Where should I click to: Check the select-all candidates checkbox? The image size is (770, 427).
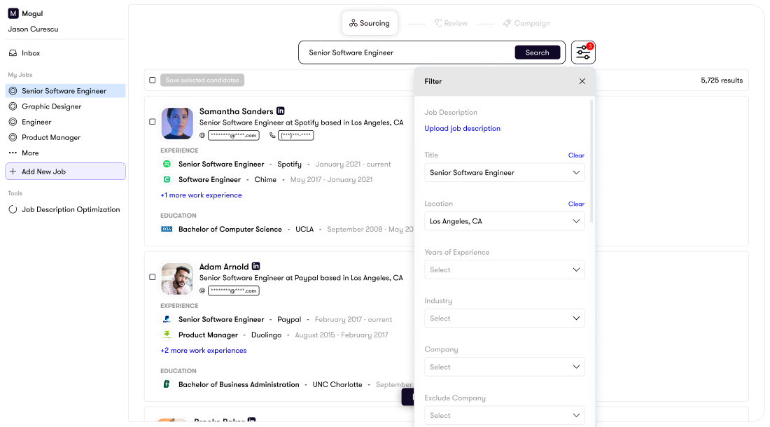coord(153,80)
